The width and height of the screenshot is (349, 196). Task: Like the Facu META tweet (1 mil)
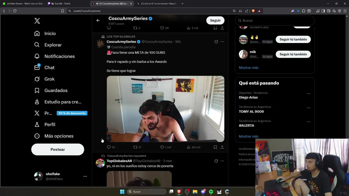[x=162, y=147]
